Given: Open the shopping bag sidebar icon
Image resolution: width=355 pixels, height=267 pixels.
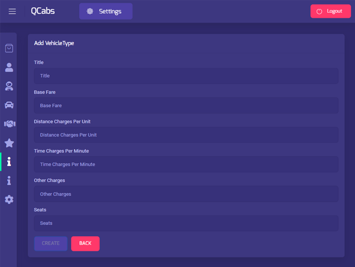Looking at the screenshot, I should (9, 48).
